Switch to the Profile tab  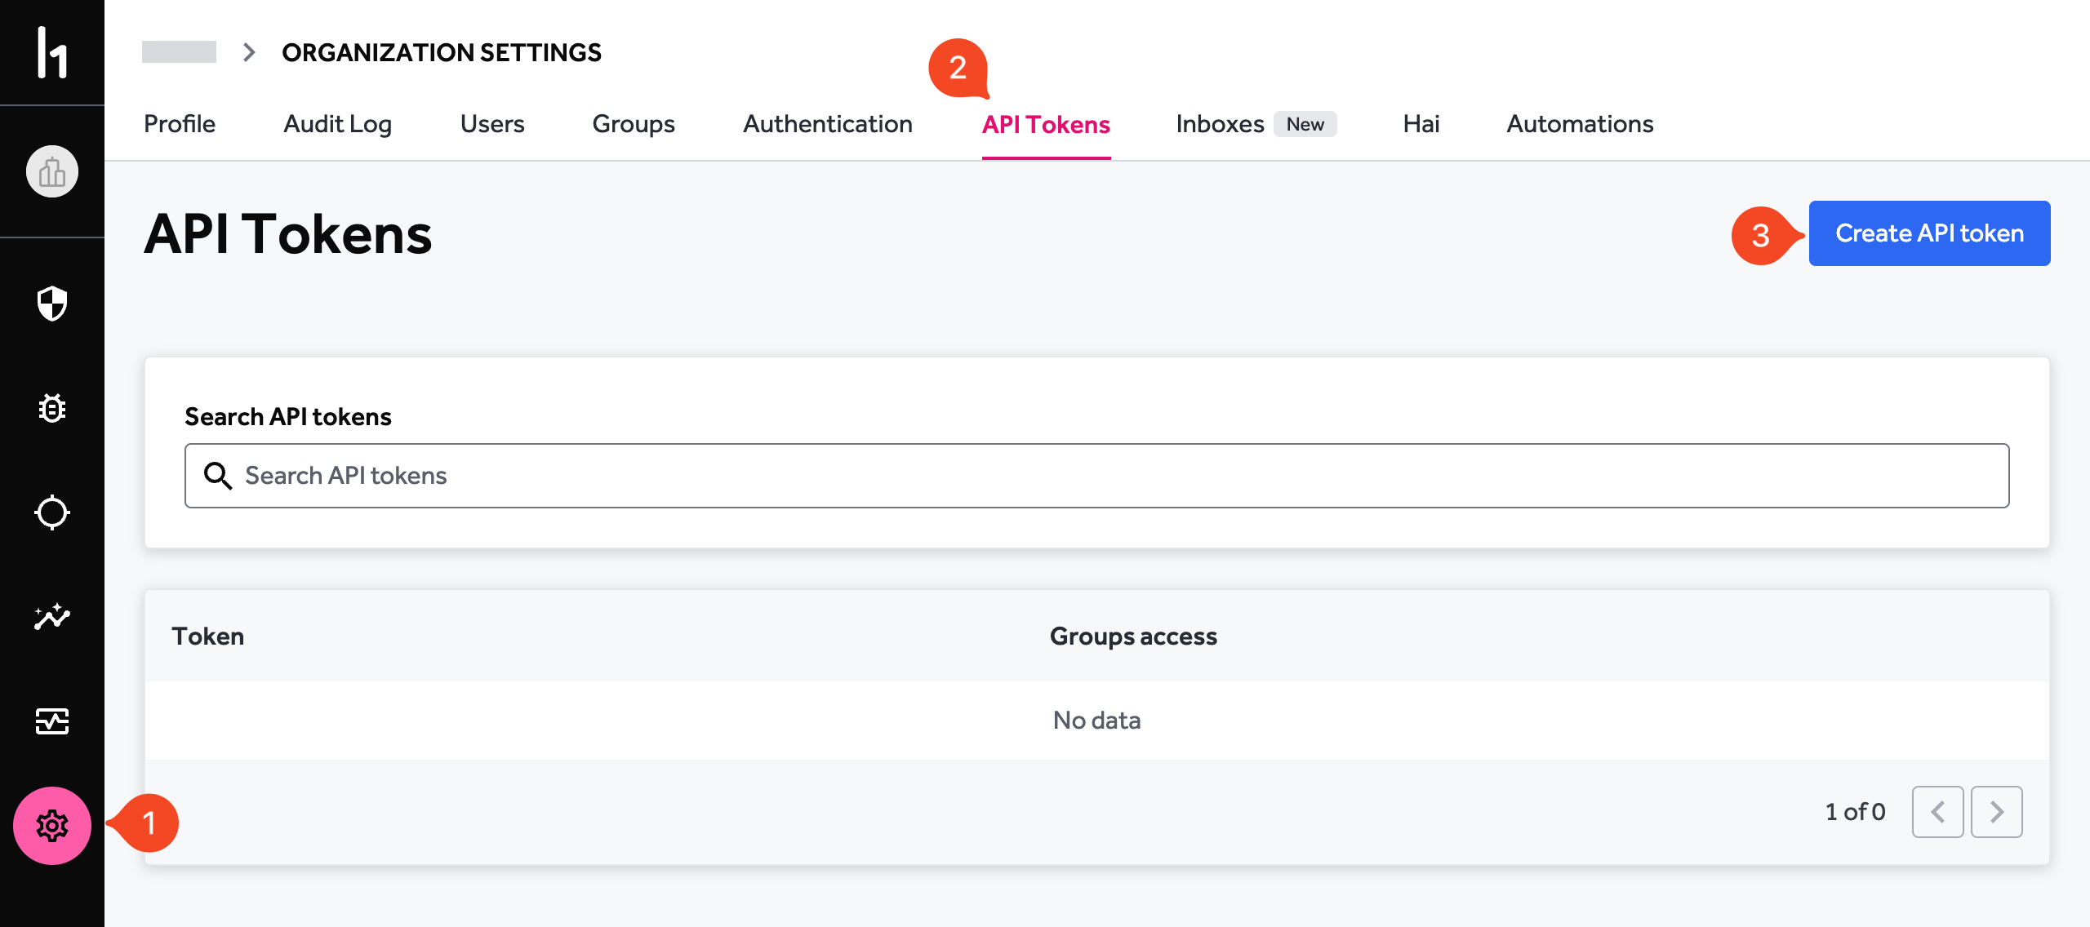180,124
